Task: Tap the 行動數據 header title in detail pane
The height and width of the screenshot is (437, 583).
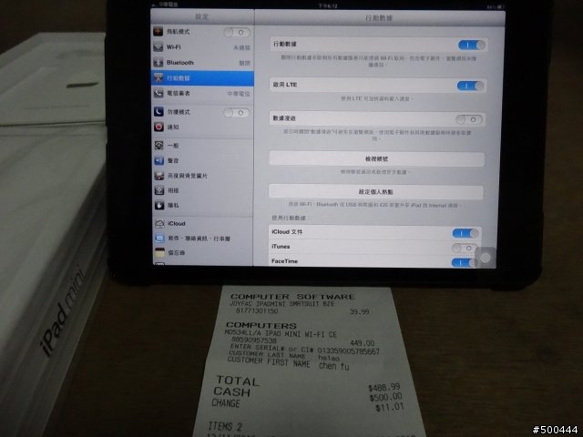Action: (x=379, y=18)
